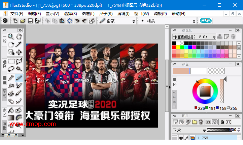The height and width of the screenshot is (145, 243).
Task: Open the 图层(L) menu
Action: (x=88, y=14)
